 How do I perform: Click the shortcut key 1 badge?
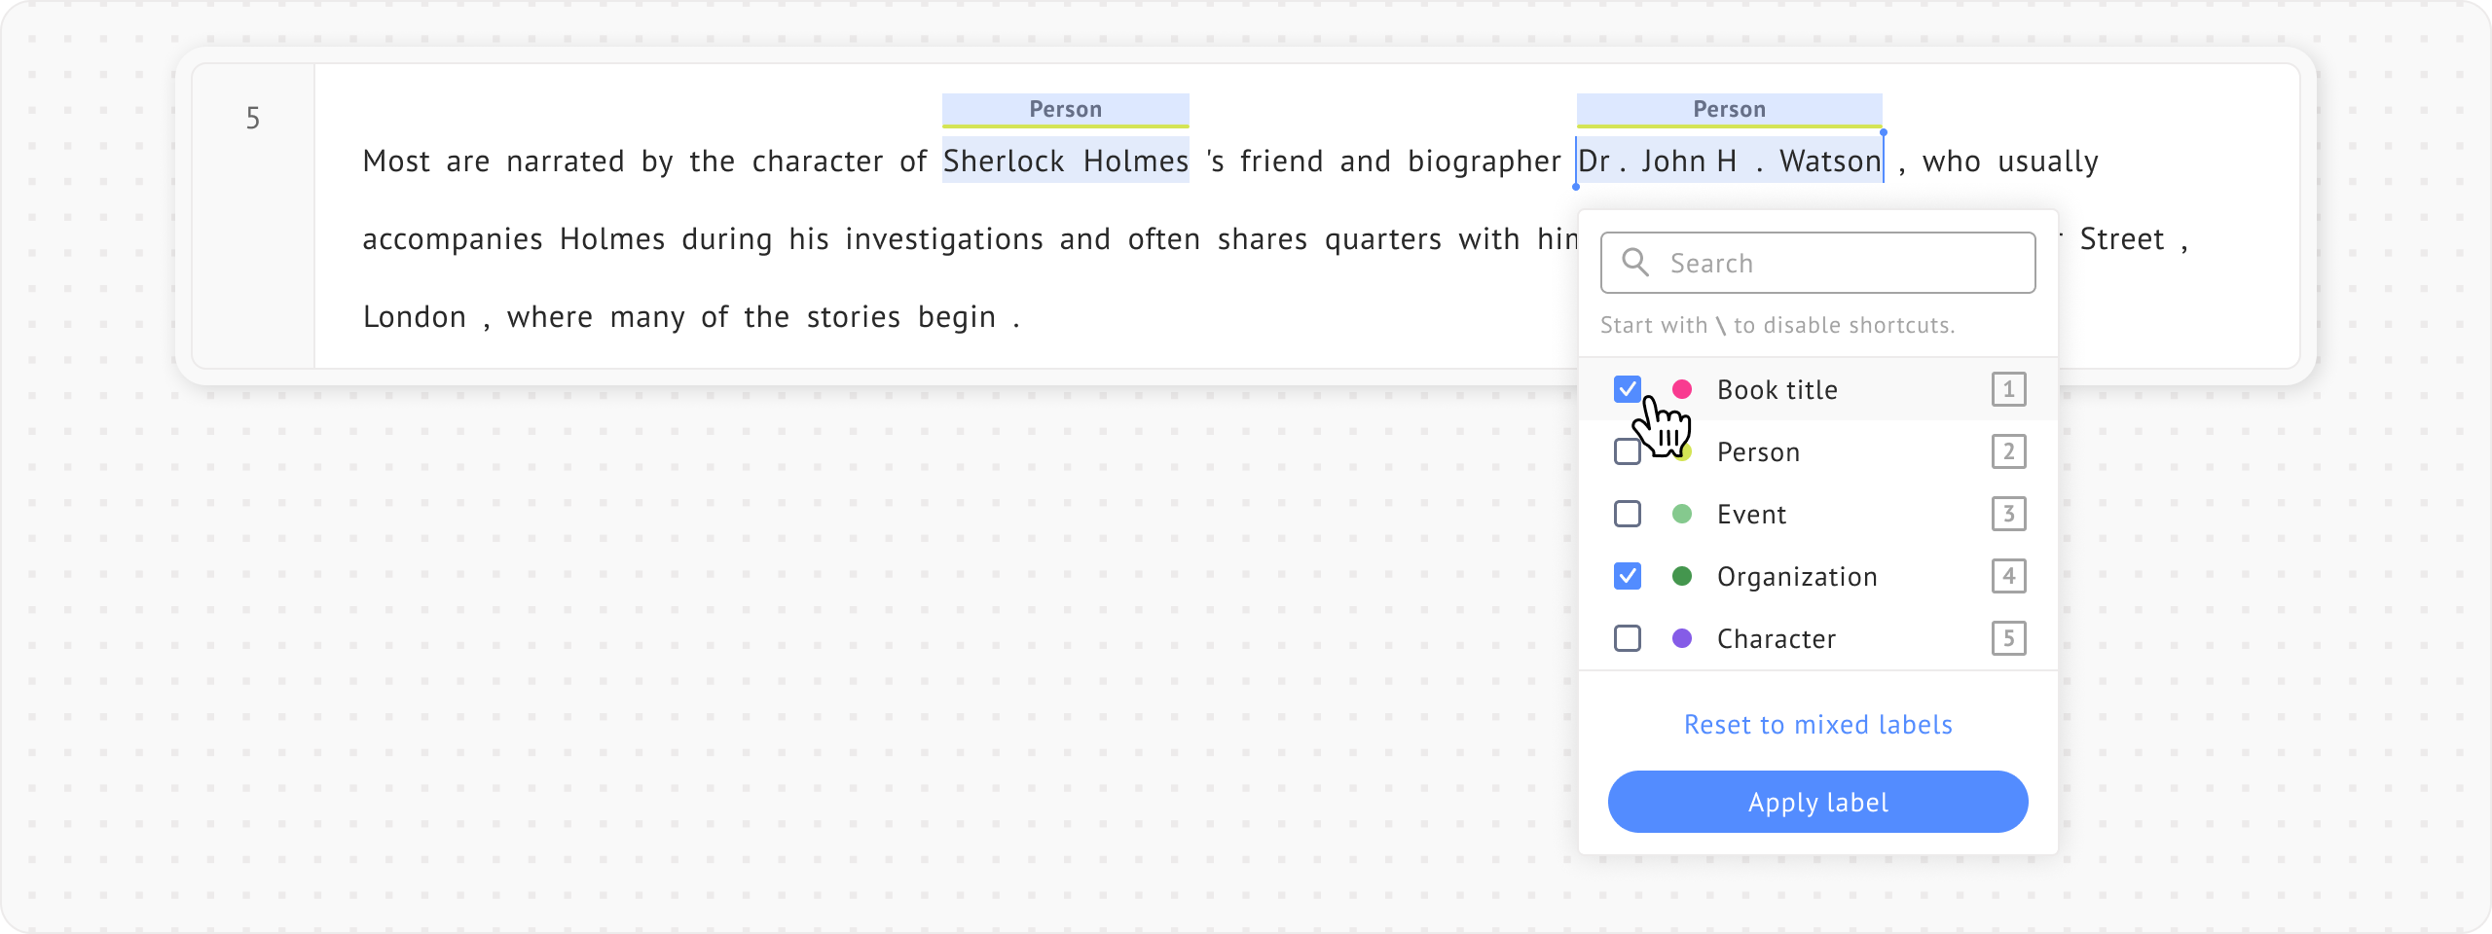click(x=2008, y=389)
